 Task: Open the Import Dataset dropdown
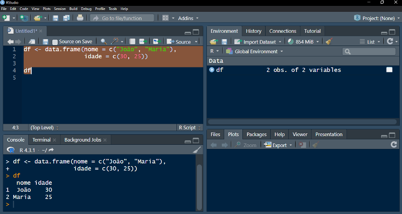[258, 41]
